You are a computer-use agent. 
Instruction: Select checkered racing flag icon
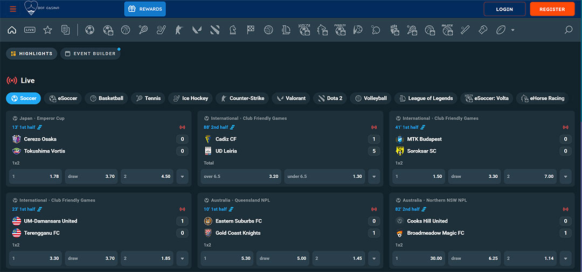pyautogui.click(x=251, y=30)
